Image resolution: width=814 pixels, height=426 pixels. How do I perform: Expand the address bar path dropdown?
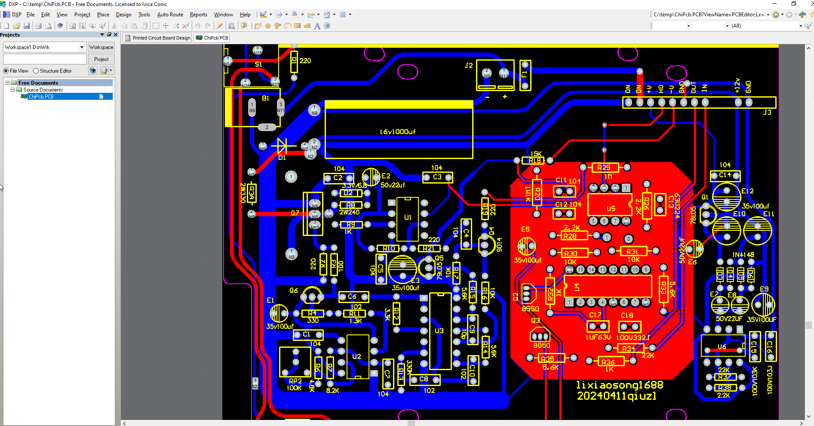(768, 15)
